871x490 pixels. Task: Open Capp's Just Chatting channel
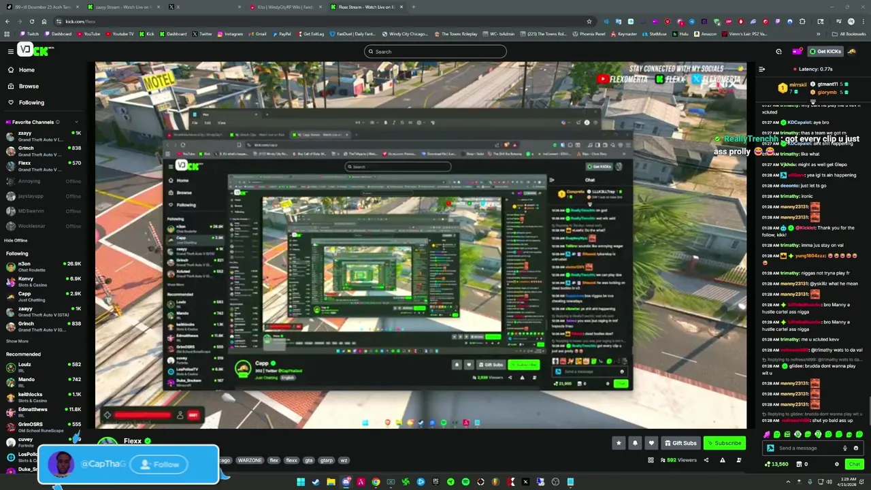pos(42,297)
